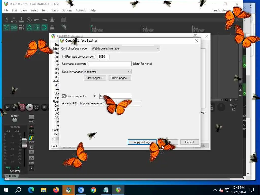Viewport: 260px width, 195px height.
Task: Click the port number field 8080
Action: pos(104,57)
